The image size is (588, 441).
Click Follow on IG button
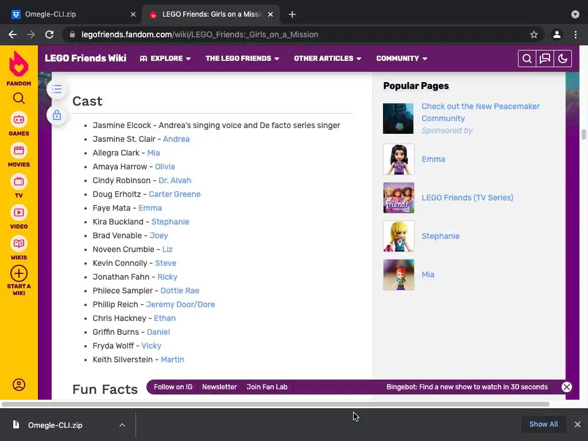click(x=173, y=387)
